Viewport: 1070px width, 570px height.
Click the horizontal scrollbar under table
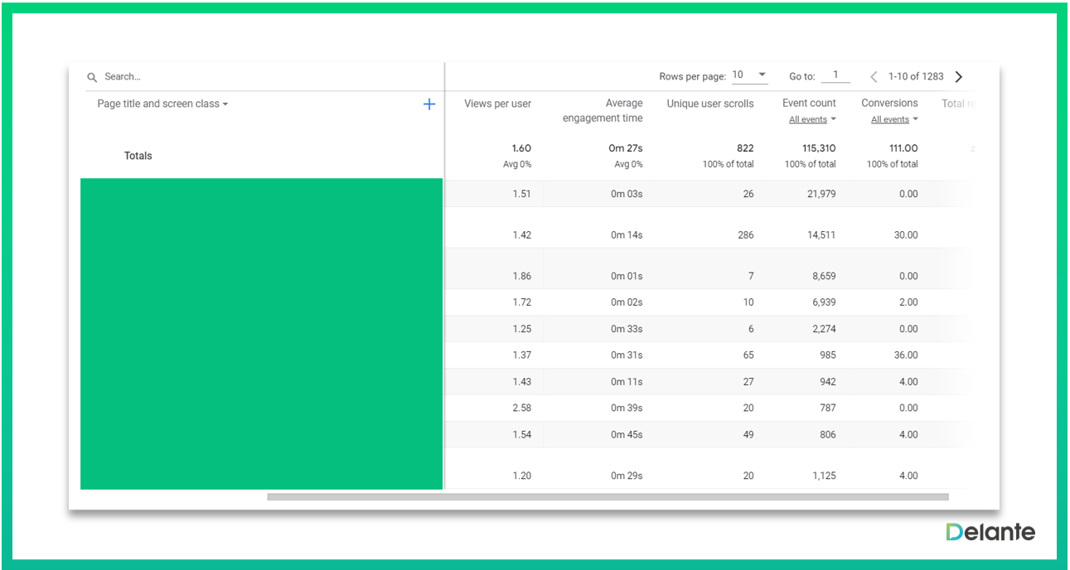(608, 497)
